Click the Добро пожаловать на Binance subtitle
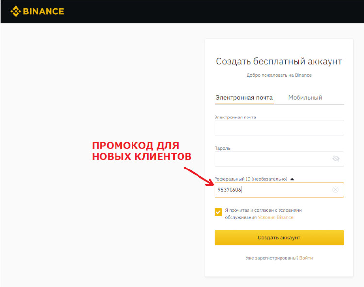 (279, 75)
